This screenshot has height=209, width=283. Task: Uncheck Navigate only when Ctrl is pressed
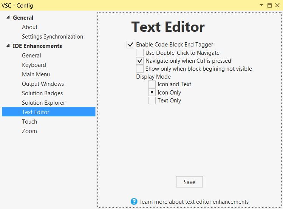point(140,61)
